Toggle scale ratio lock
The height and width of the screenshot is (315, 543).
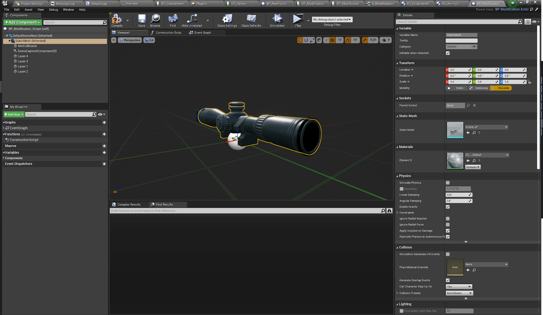pyautogui.click(x=529, y=82)
